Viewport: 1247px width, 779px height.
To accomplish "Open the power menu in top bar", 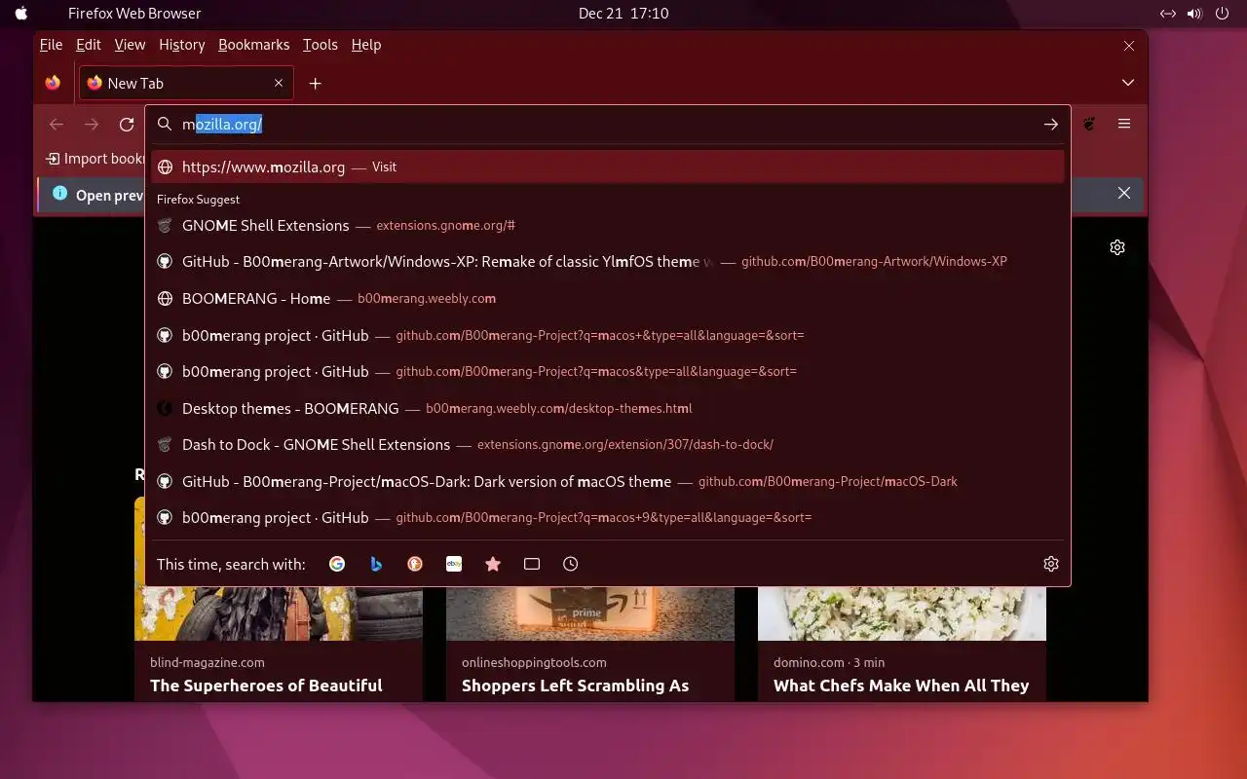I will (1222, 14).
